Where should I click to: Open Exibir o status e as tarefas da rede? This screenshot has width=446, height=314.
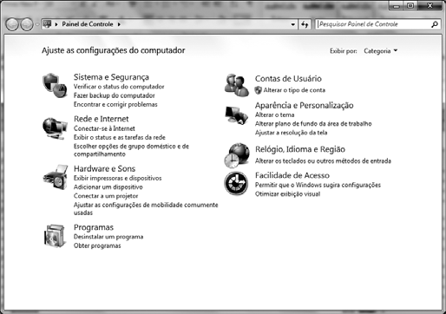(120, 137)
